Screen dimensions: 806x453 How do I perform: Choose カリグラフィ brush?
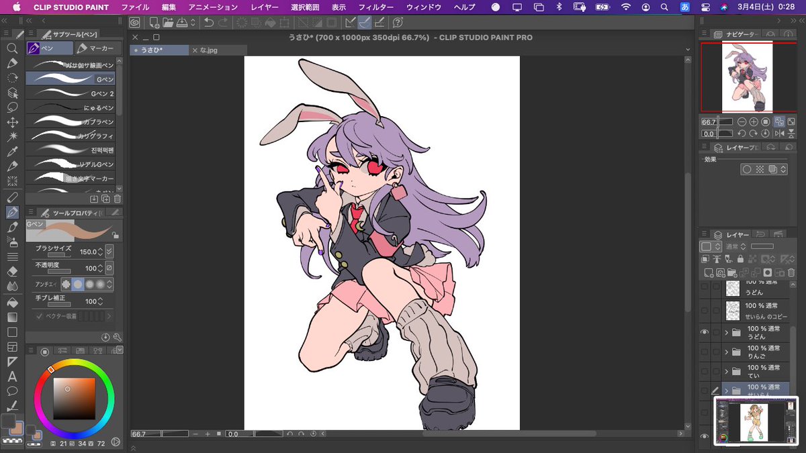coord(71,136)
